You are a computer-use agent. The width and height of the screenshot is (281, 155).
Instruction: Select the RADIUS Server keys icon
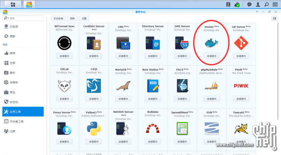[123, 129]
